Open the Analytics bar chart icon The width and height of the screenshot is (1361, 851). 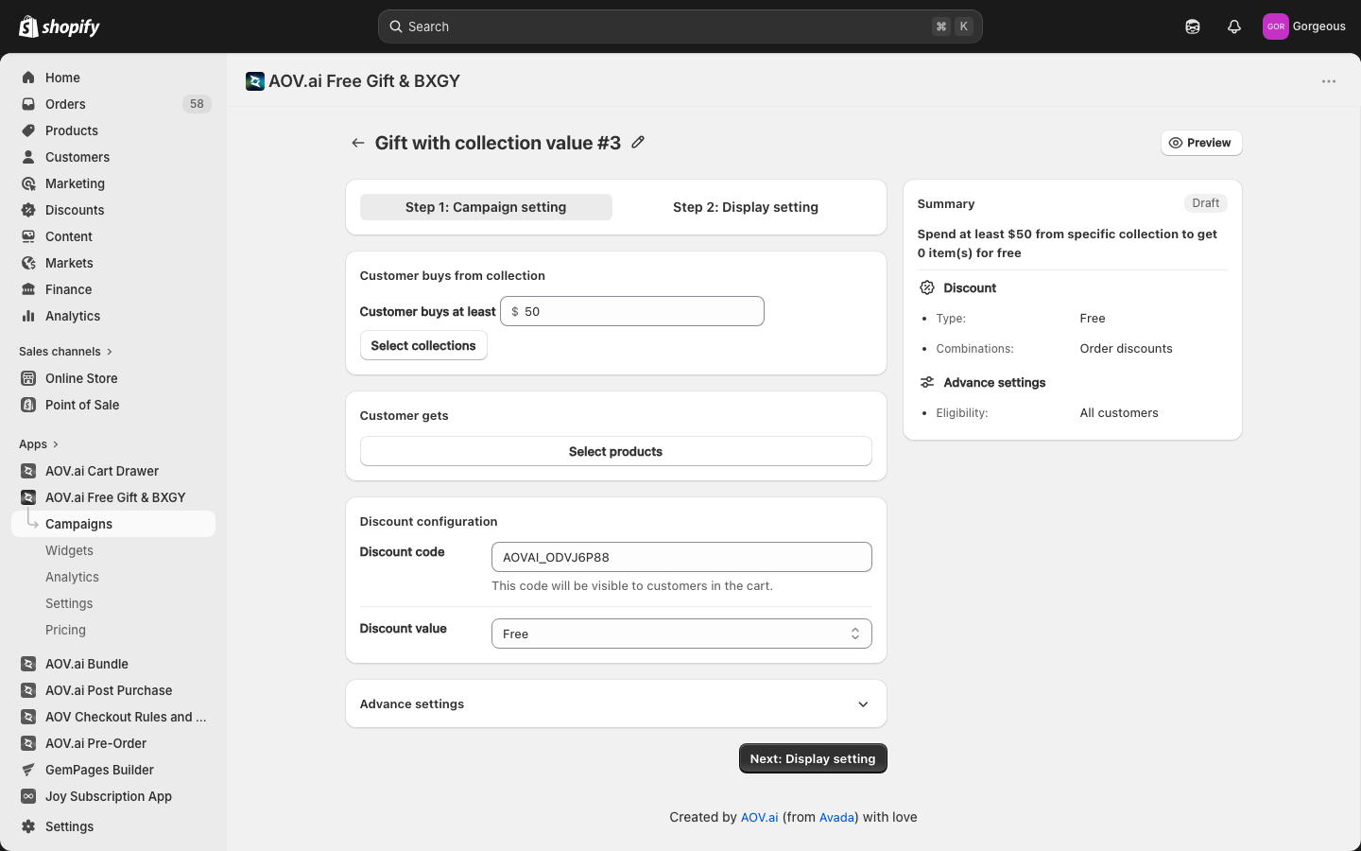coord(28,316)
